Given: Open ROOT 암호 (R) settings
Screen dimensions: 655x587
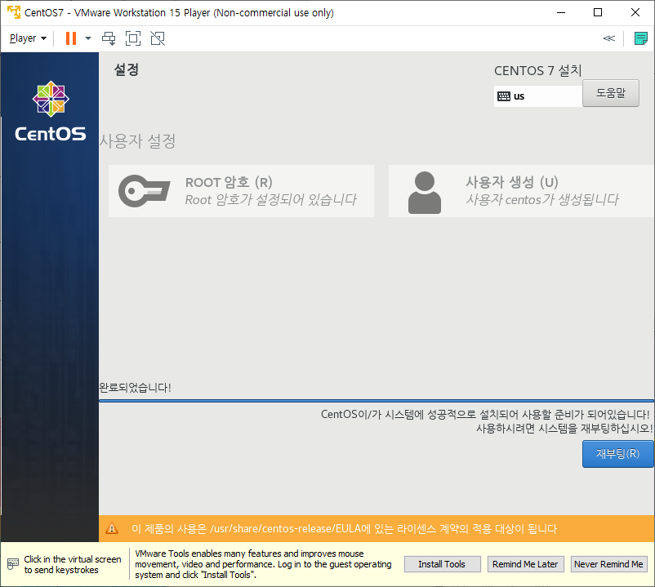Looking at the screenshot, I should tap(241, 191).
